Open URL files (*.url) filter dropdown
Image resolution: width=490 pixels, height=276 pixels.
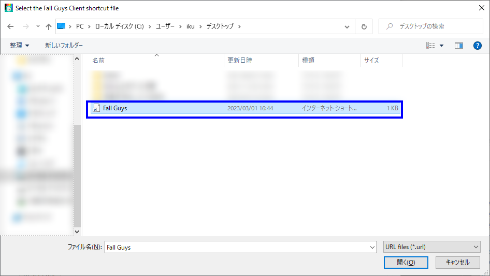pos(432,247)
